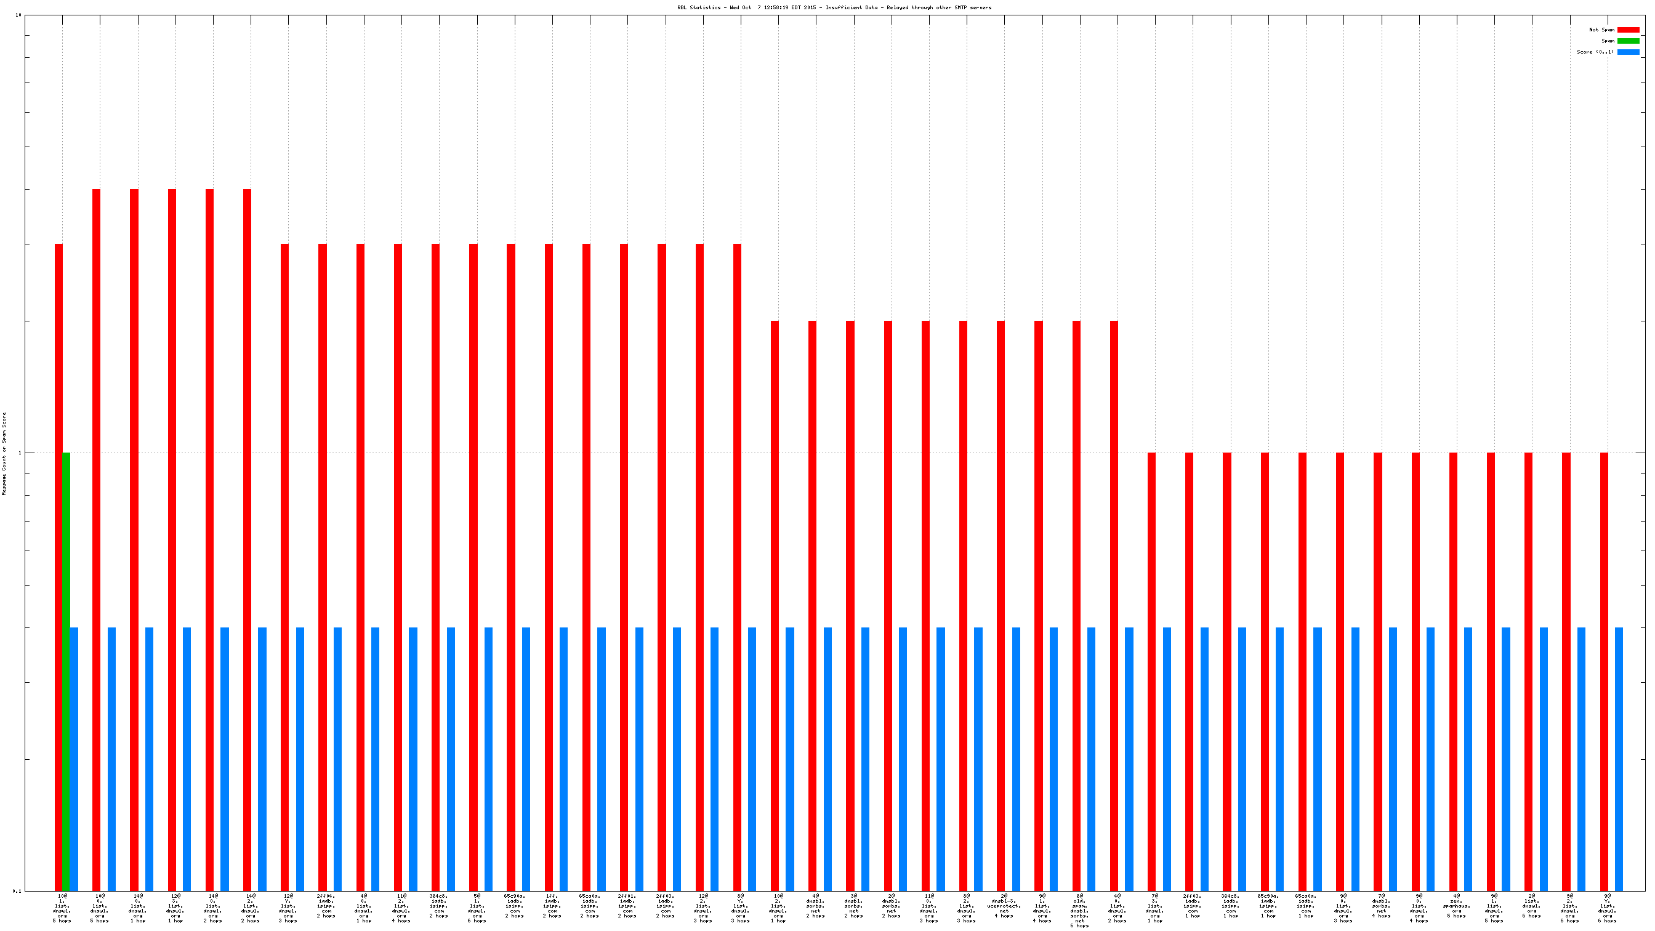
Task: Click the old.spam.dnsbl.sorbs.net 6 hops label
Action: 1079,910
